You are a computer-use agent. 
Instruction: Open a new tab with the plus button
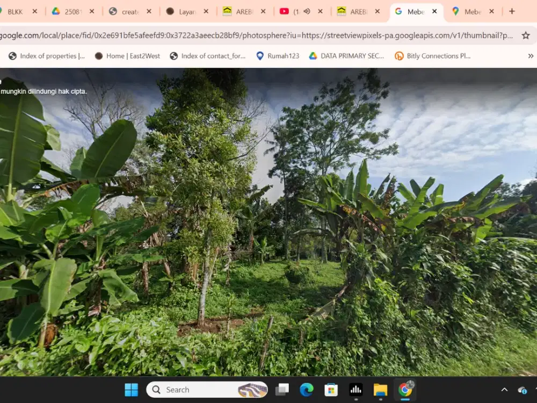click(x=513, y=11)
